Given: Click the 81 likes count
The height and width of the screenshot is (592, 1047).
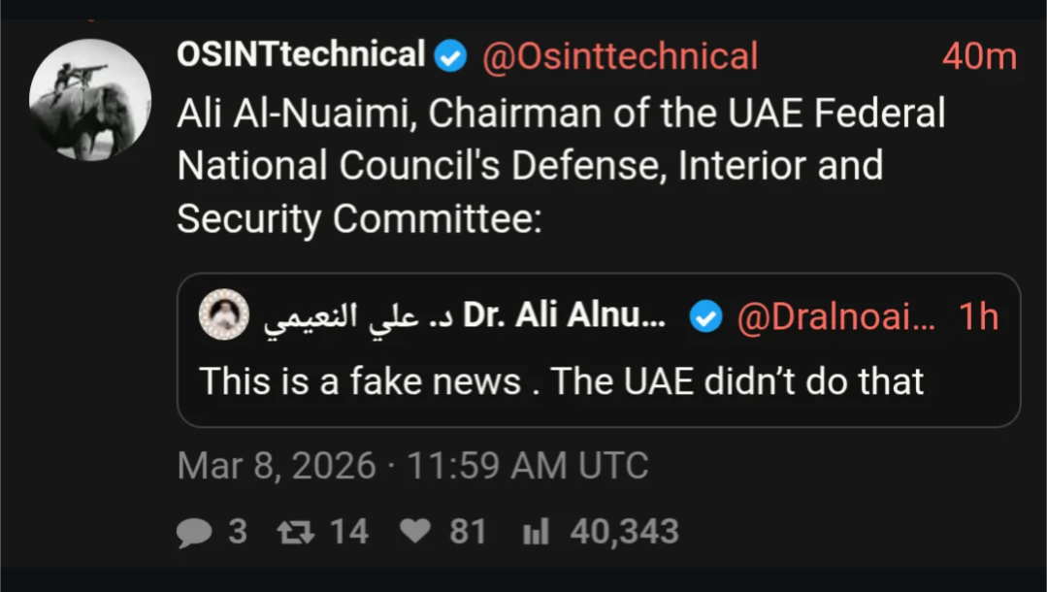Looking at the screenshot, I should tap(468, 532).
